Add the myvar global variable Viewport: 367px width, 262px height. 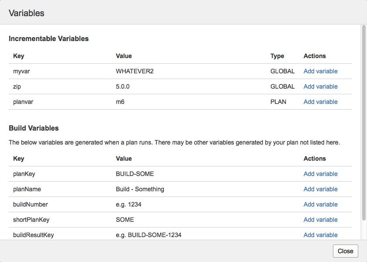pyautogui.click(x=320, y=71)
